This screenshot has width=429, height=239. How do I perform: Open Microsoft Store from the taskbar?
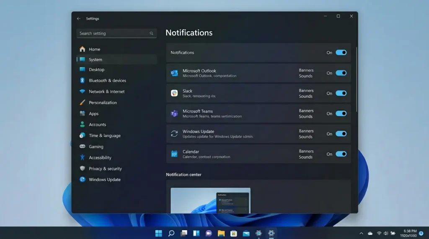click(234, 233)
